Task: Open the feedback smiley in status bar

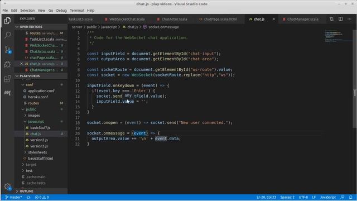Action: tap(342, 197)
